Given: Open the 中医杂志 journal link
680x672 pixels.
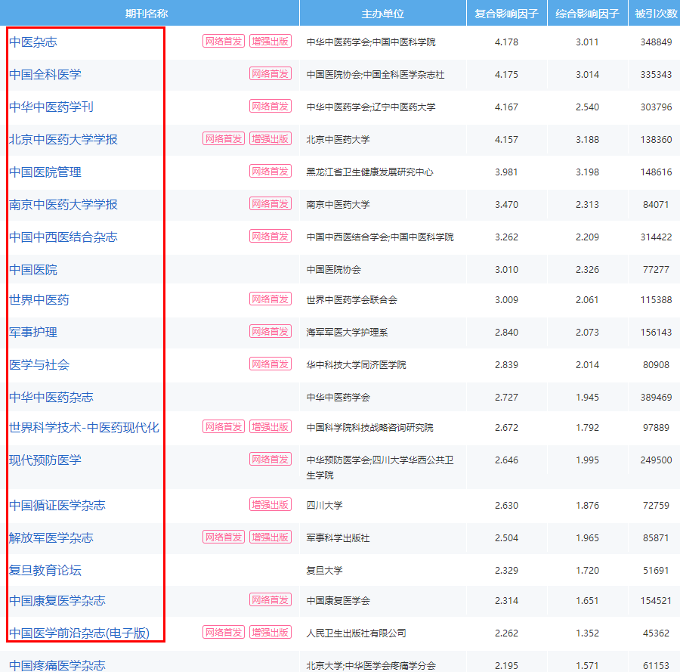Looking at the screenshot, I should pyautogui.click(x=33, y=42).
